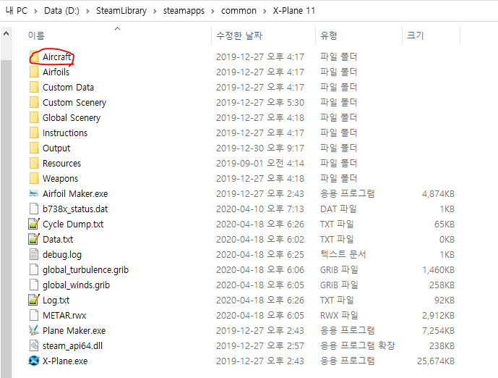
Task: Click the date 2020-04-10 오후 7:13
Action: pyautogui.click(x=260, y=209)
